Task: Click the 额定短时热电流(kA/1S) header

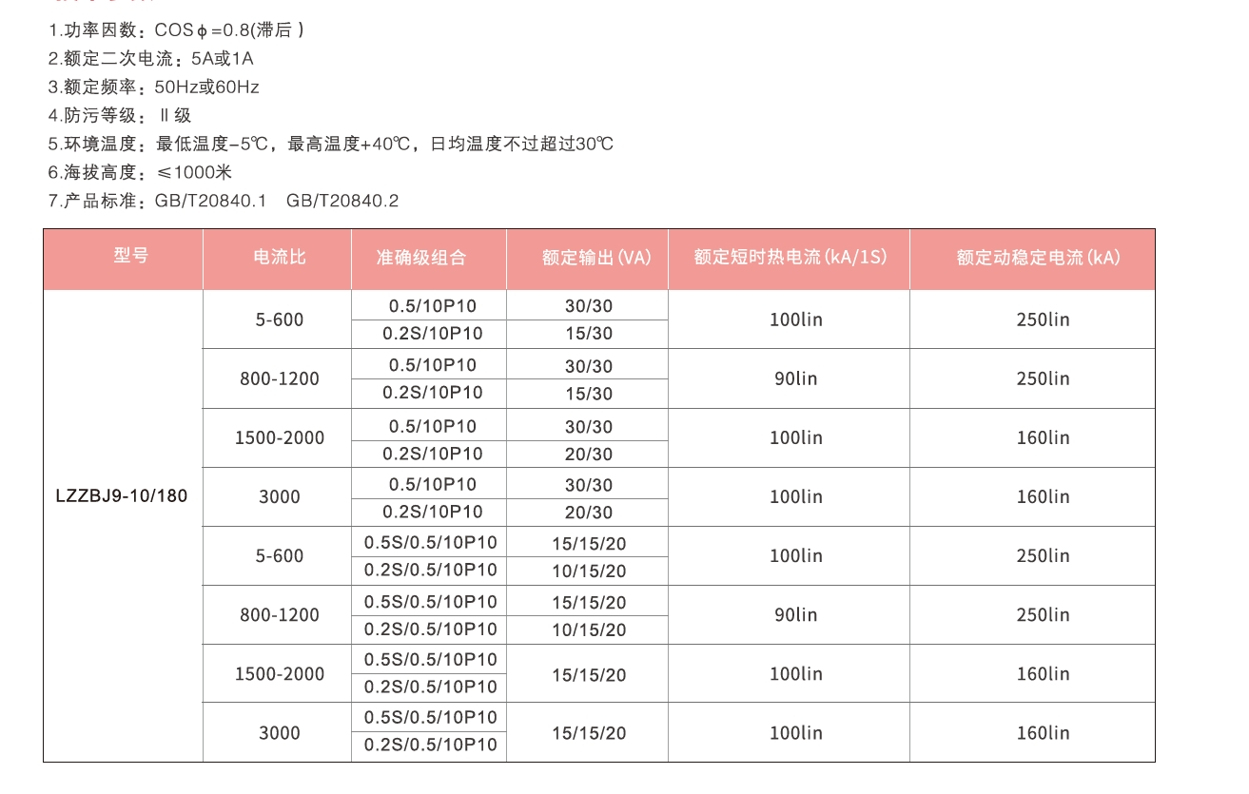Action: pos(790,258)
